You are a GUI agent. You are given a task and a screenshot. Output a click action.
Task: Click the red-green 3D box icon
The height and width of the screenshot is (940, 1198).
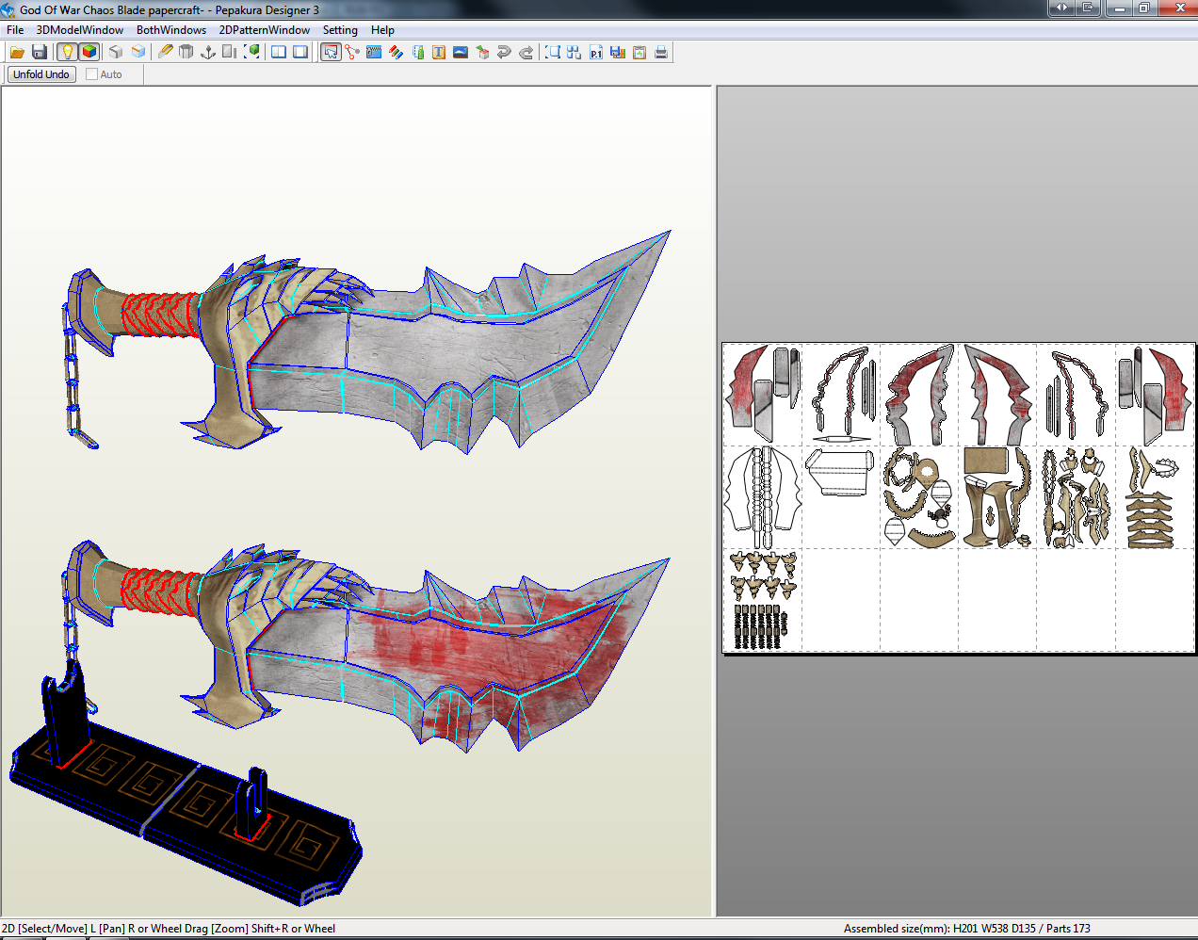482,52
